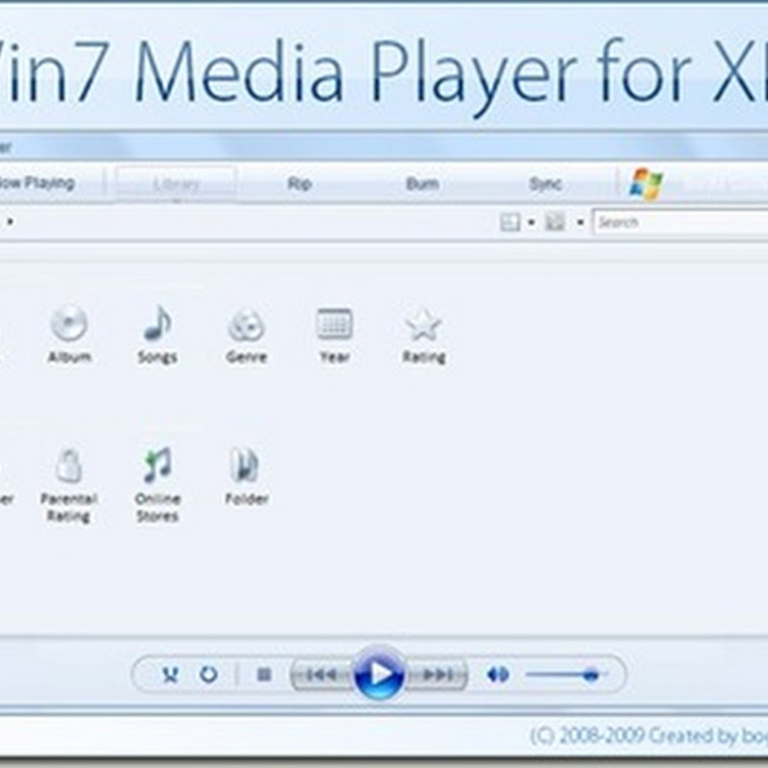
Task: Switch to the Burn tab
Action: coord(422,184)
